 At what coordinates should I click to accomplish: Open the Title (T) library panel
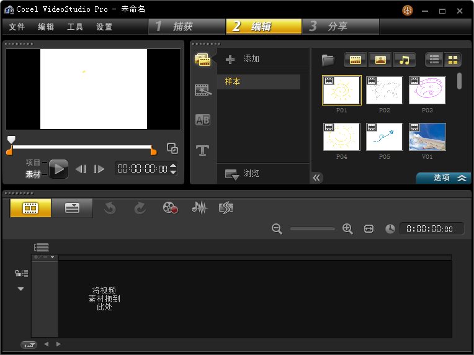[x=202, y=150]
